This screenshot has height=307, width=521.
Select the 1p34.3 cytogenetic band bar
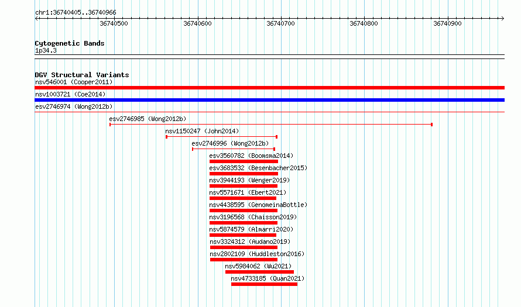[x=269, y=57]
